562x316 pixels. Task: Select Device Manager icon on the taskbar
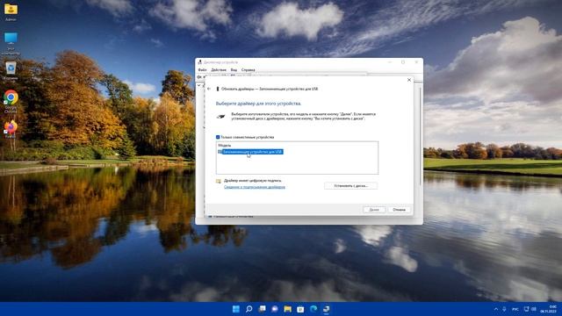(326, 309)
